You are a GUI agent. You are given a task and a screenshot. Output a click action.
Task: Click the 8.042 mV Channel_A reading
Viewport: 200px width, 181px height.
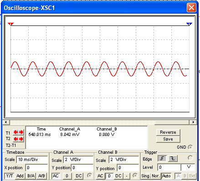point(70,135)
